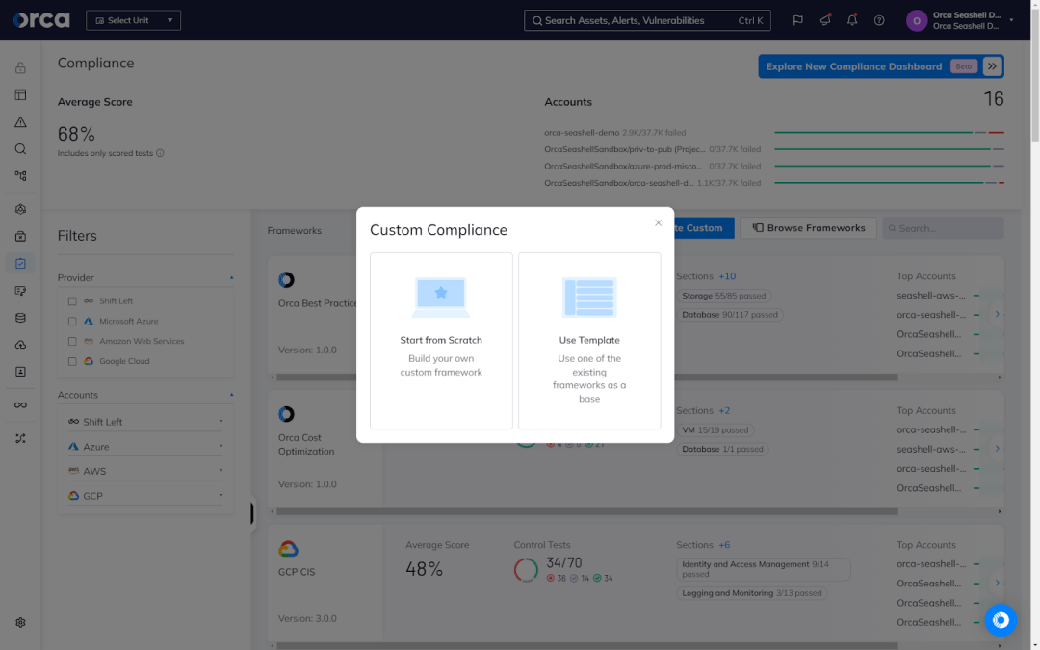Open Browse Frameworks
Image resolution: width=1040 pixels, height=650 pixels.
coord(809,228)
